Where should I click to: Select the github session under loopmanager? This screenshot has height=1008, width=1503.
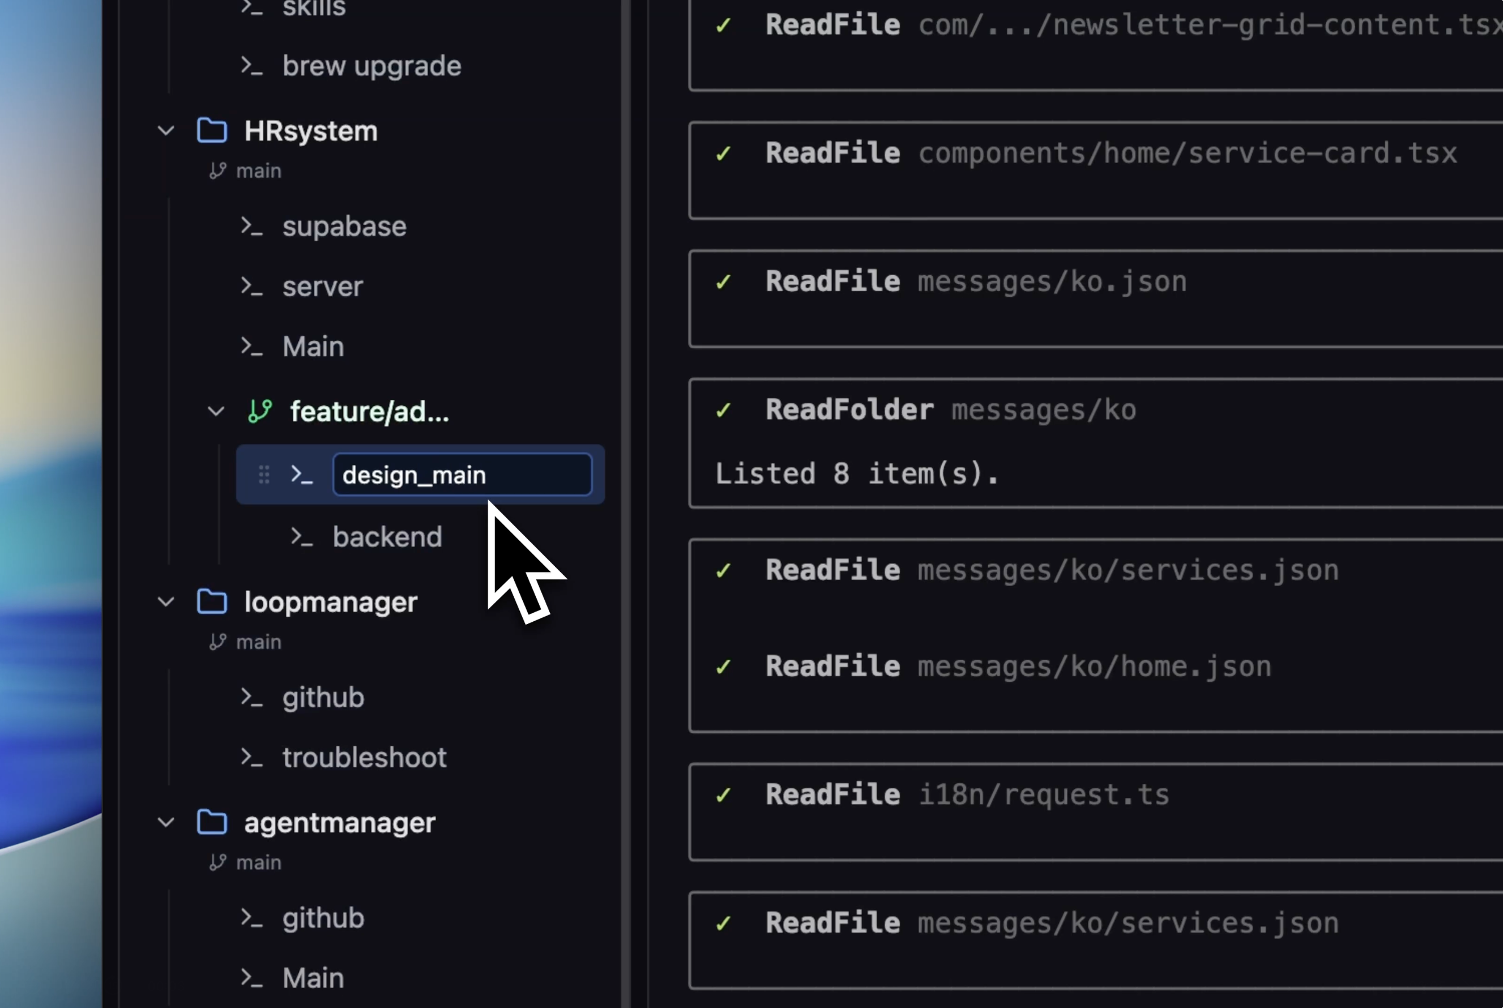click(x=323, y=698)
